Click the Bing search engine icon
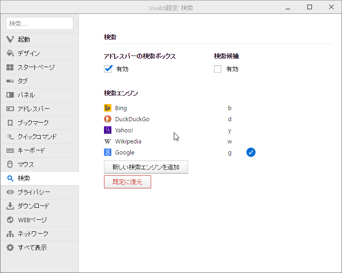342x273 pixels. tap(108, 108)
